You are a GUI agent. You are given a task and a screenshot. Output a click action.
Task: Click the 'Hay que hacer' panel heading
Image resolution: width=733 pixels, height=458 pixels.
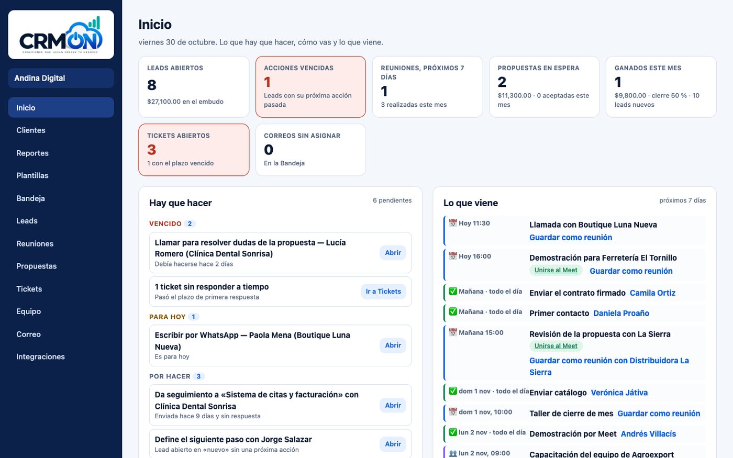coord(181,203)
